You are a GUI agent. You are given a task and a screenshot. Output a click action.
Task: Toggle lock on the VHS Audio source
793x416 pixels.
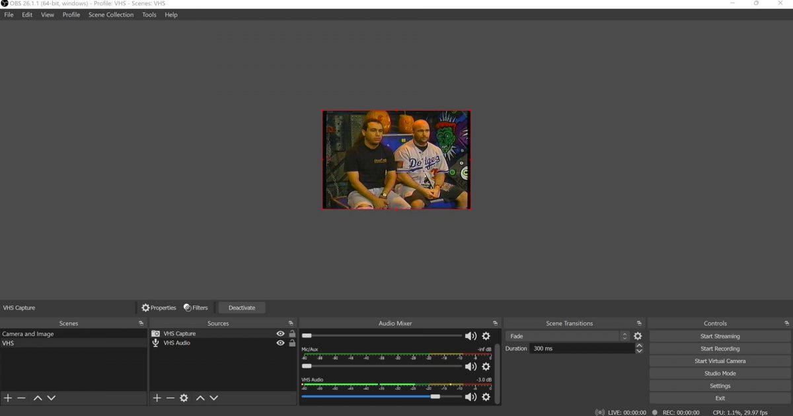pos(292,343)
